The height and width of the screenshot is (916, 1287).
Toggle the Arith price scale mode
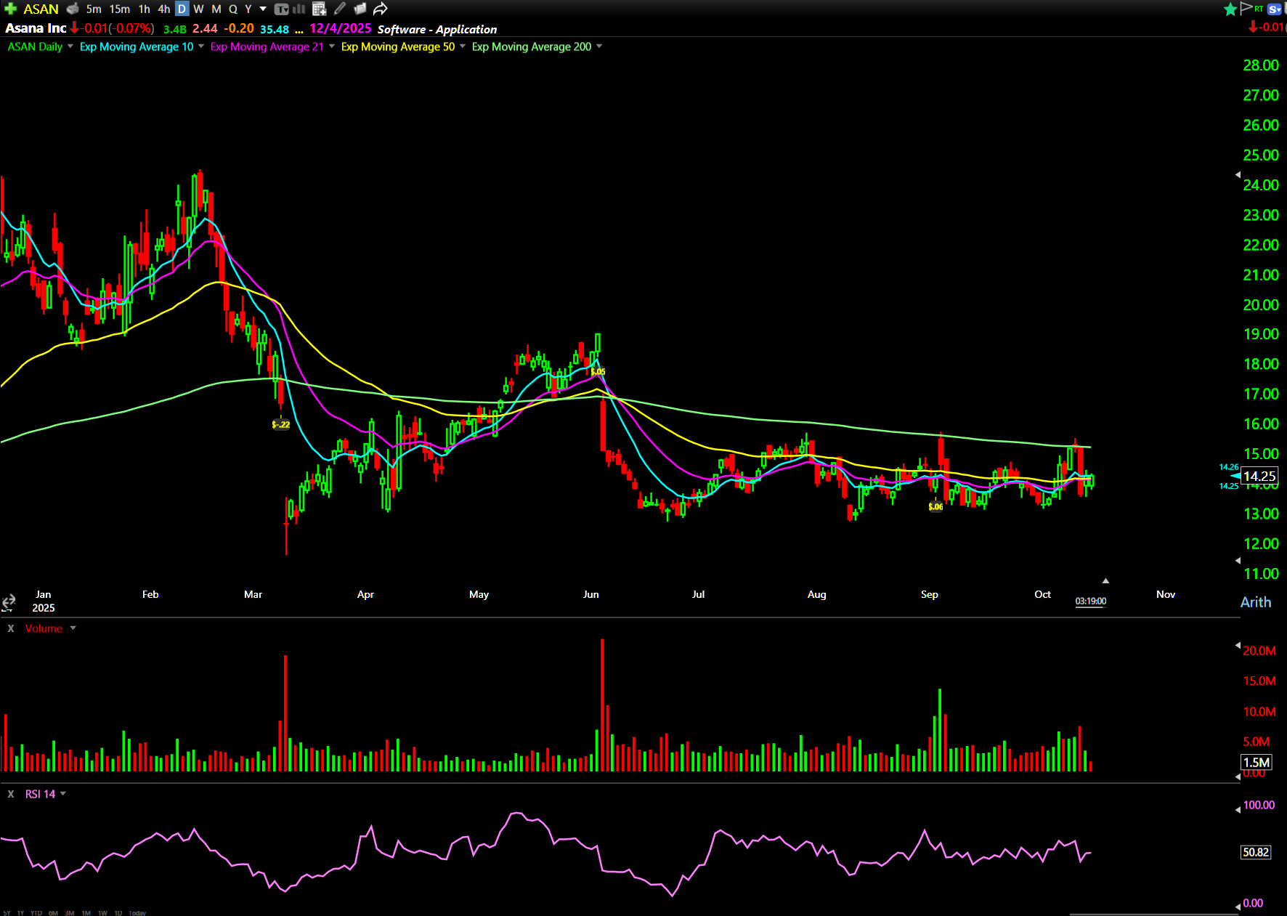point(1256,601)
